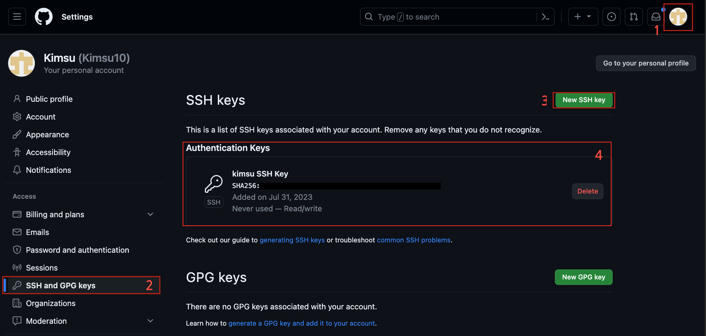Expand Billing and plans chevron
Image resolution: width=706 pixels, height=336 pixels.
(150, 214)
